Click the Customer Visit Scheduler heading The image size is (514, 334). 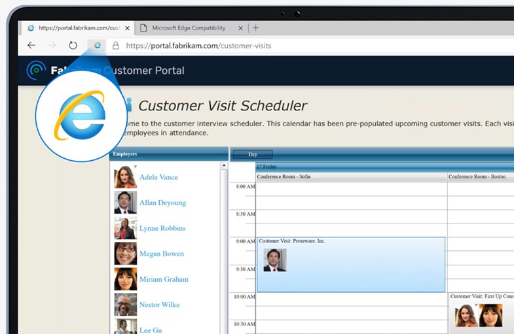point(223,106)
